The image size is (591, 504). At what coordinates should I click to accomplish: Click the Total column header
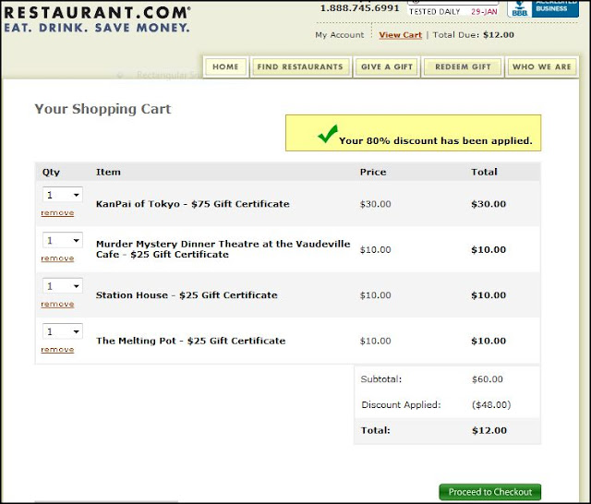[484, 172]
